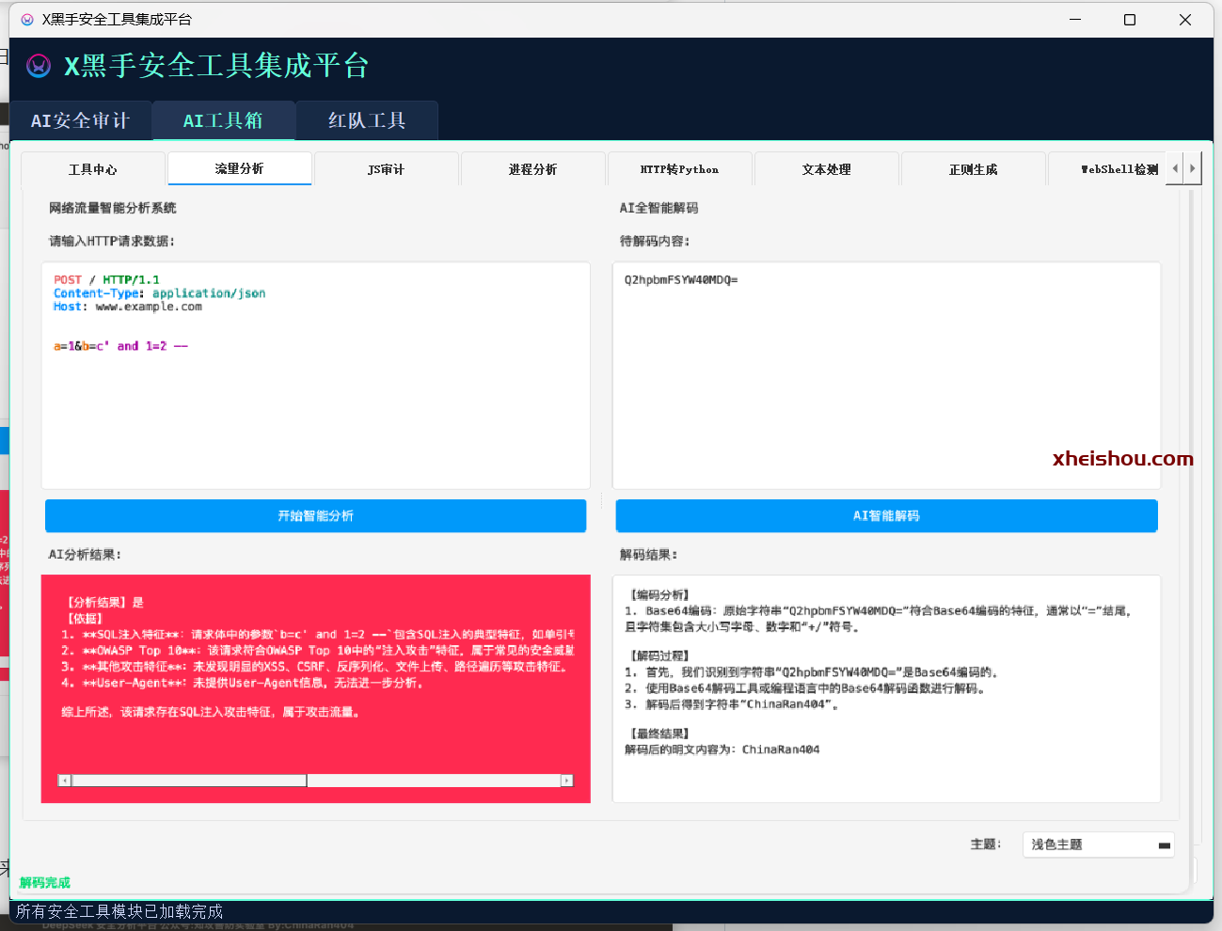Close the X黑手 window
Viewport: 1222px width, 931px height.
point(1185,19)
